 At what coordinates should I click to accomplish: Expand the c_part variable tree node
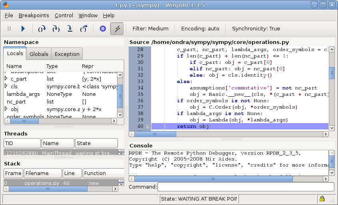pos(6,79)
